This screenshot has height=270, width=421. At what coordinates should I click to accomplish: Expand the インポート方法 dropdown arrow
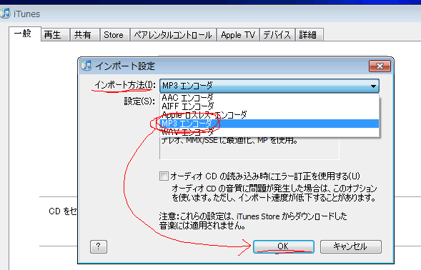[373, 86]
